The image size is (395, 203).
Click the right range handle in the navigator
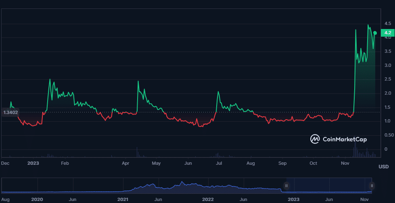tap(372, 186)
